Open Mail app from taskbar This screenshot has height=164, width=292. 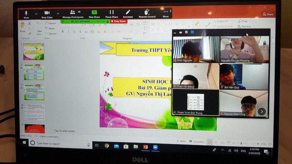pos(116,146)
